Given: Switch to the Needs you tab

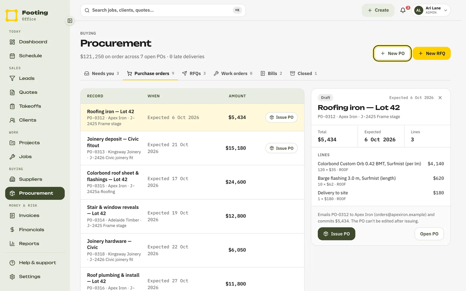Looking at the screenshot, I should coord(102,73).
